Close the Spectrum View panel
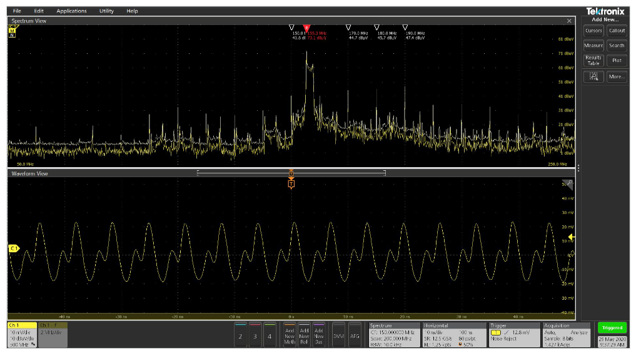The width and height of the screenshot is (636, 353). click(569, 21)
